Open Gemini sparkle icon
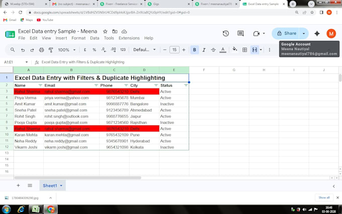This screenshot has height=214, width=342. [x=317, y=33]
